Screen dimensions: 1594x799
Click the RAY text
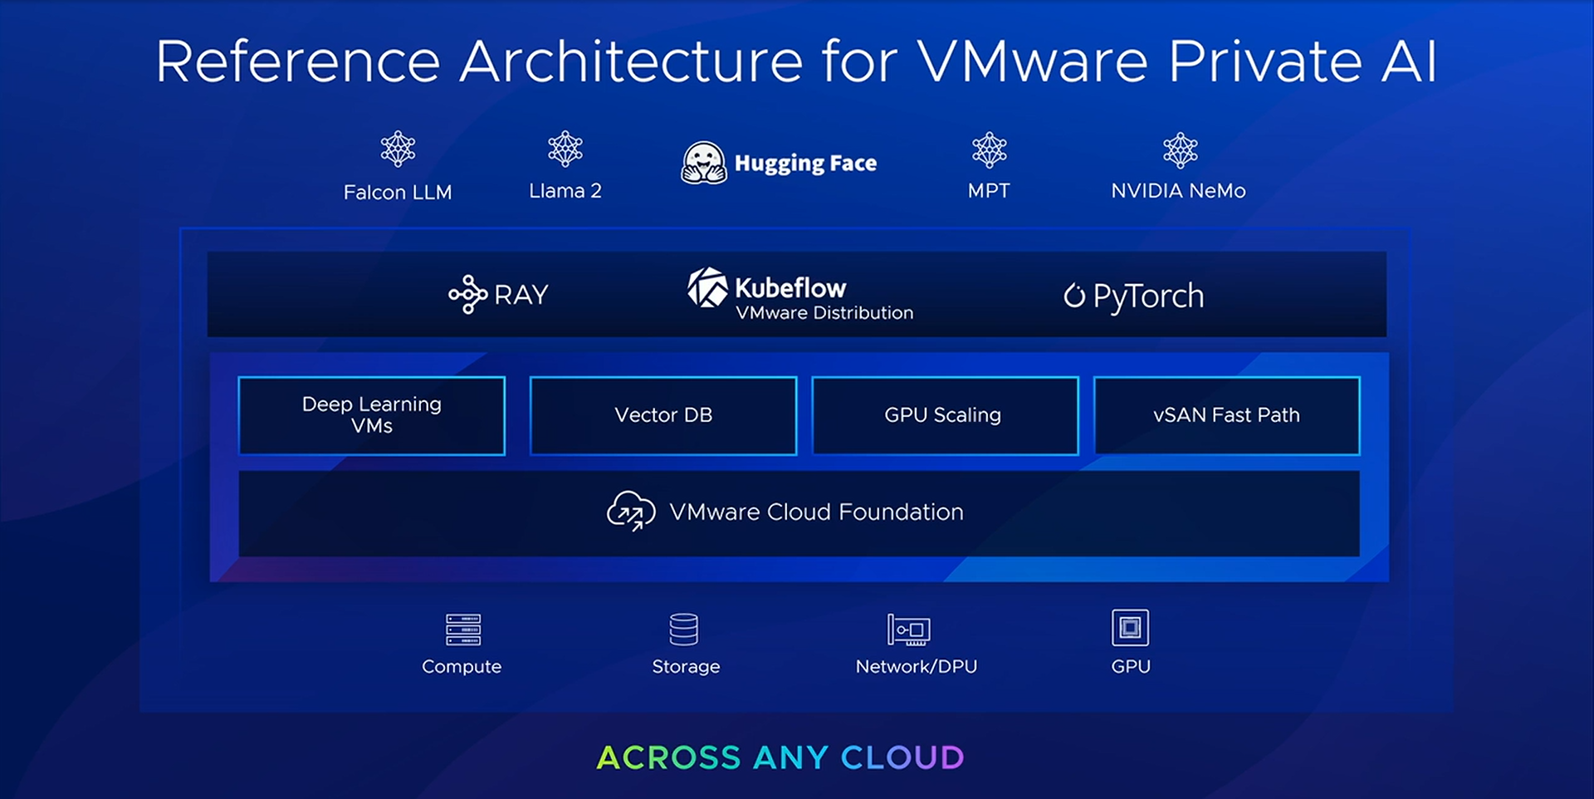coord(521,295)
